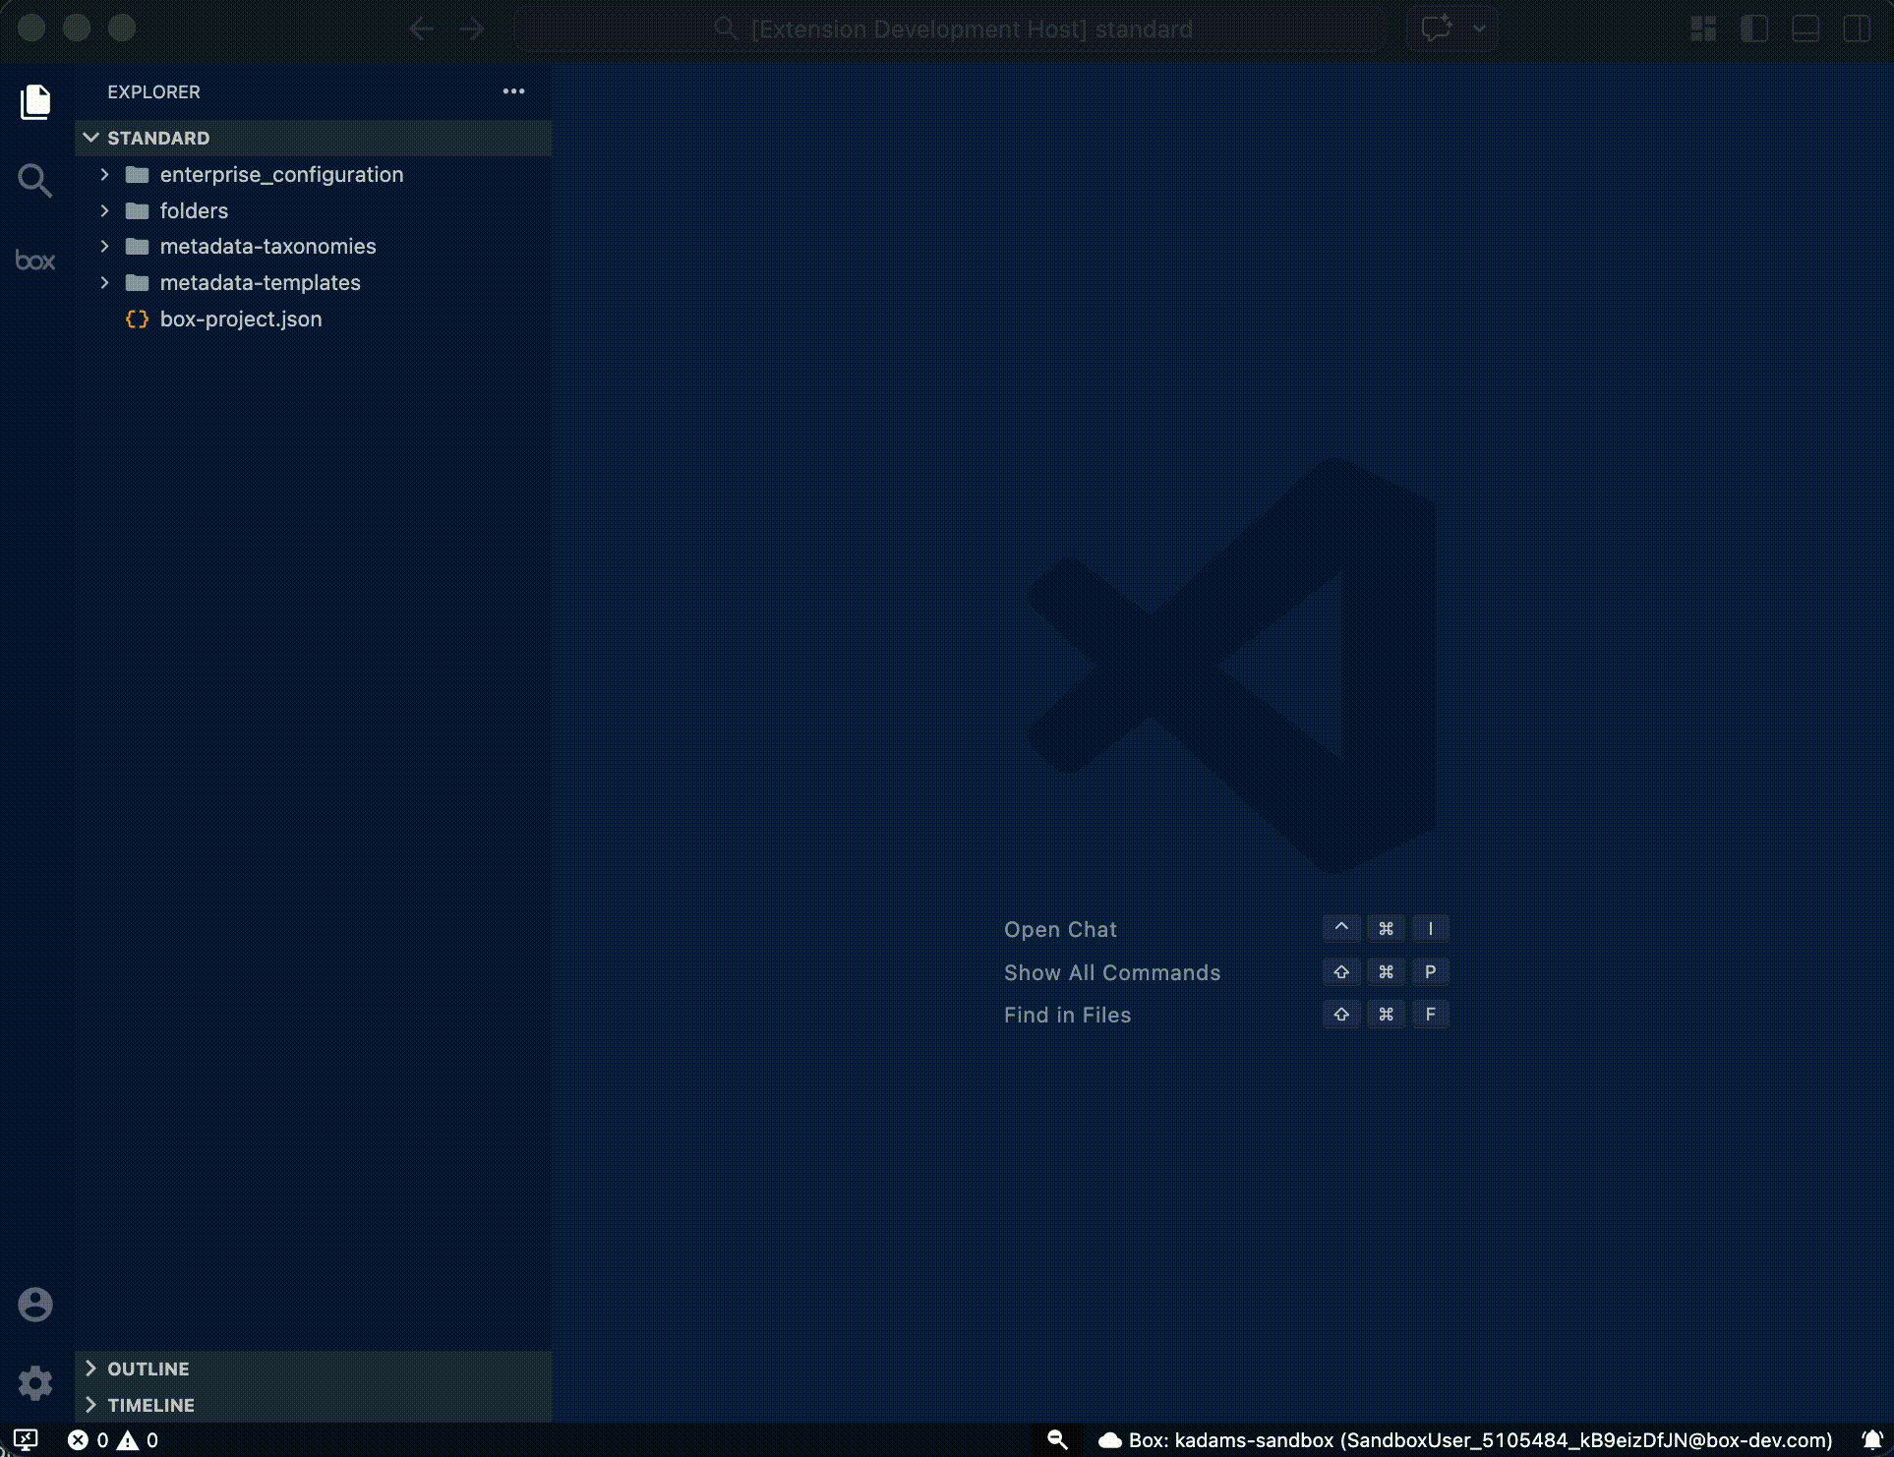The width and height of the screenshot is (1894, 1457).
Task: Toggle the primary sidebar visibility icon
Action: click(x=1755, y=29)
